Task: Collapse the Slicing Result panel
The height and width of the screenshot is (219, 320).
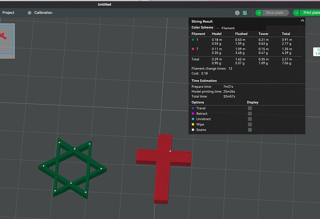Action: [302, 21]
